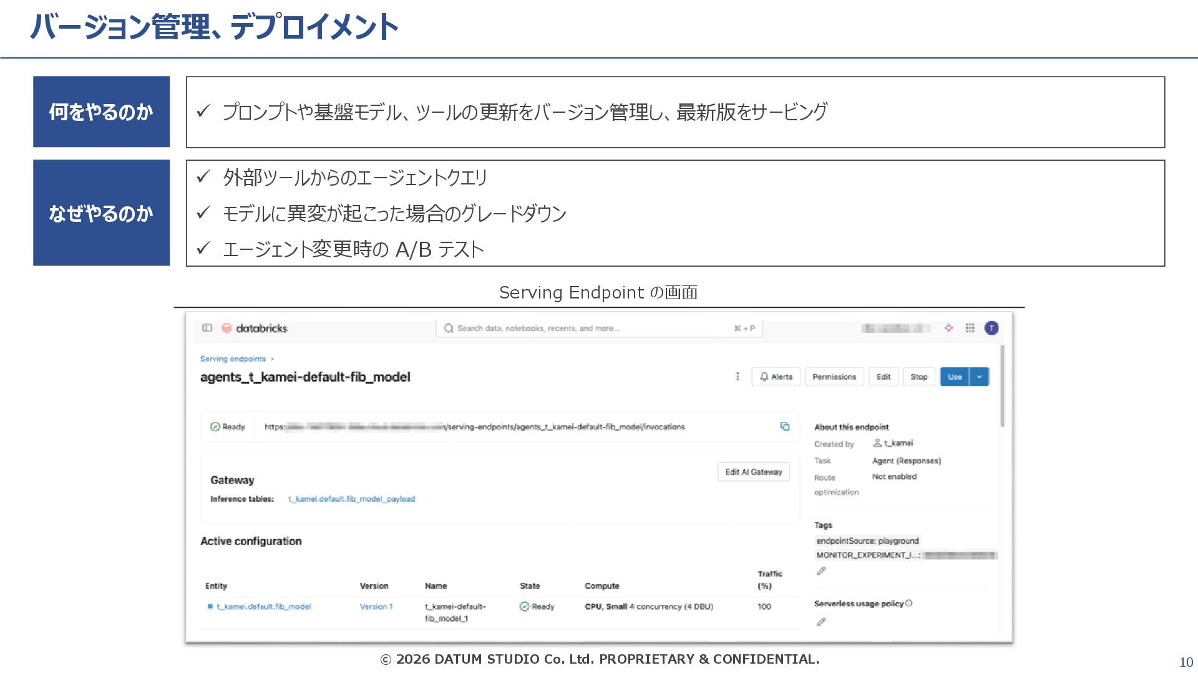This screenshot has height=673, width=1198.
Task: Open the apps grid icon
Action: (970, 328)
